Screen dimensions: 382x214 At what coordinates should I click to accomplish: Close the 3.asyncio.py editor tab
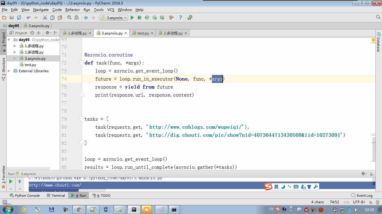126,33
